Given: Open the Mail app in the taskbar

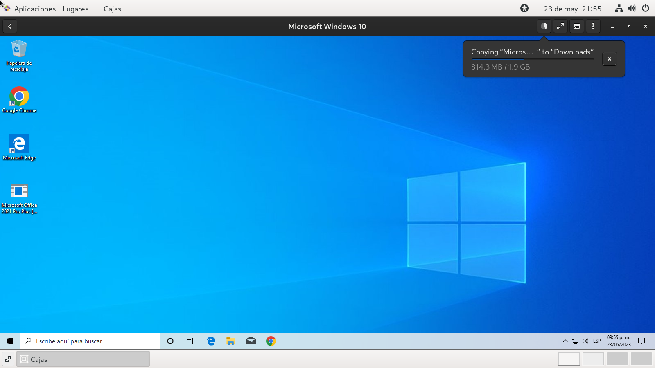Looking at the screenshot, I should click(x=251, y=341).
